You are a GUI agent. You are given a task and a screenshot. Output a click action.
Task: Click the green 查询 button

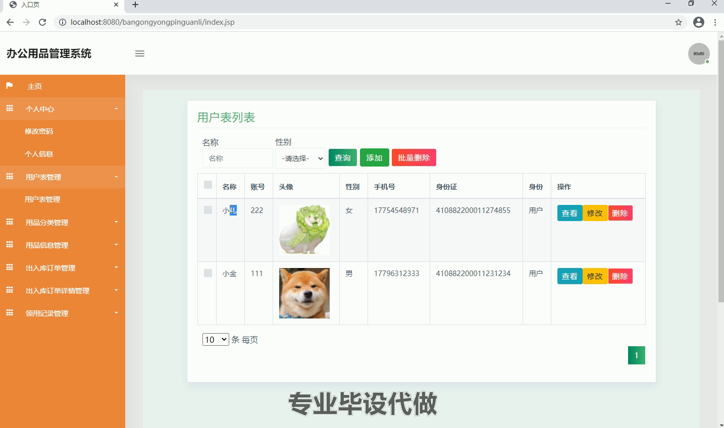343,157
